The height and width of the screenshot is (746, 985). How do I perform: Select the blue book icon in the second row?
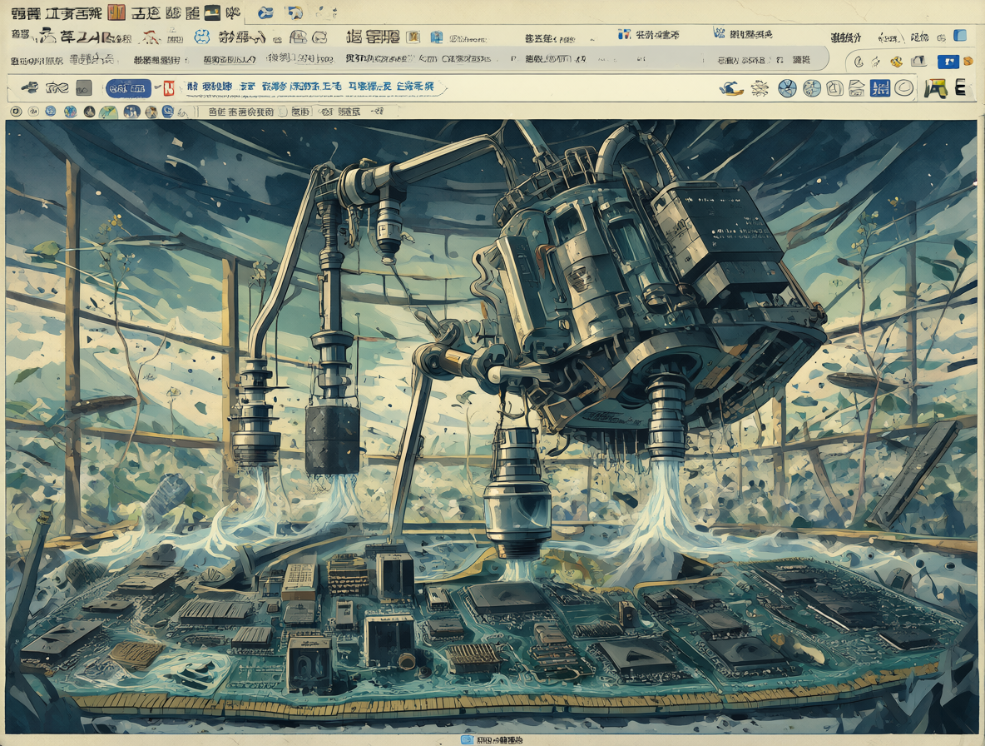click(x=437, y=37)
